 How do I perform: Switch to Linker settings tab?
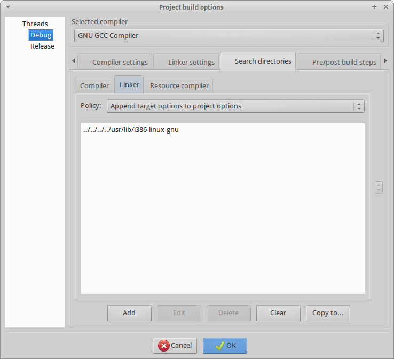186,62
